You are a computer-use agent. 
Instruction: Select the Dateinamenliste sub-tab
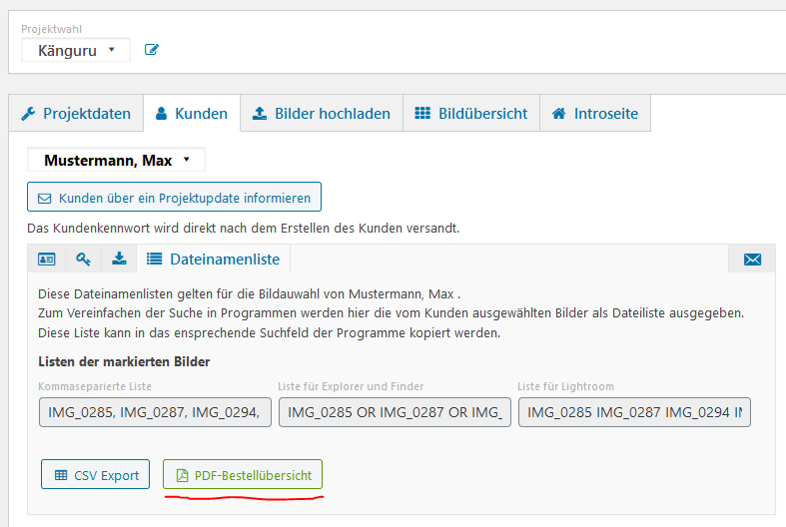click(x=213, y=260)
